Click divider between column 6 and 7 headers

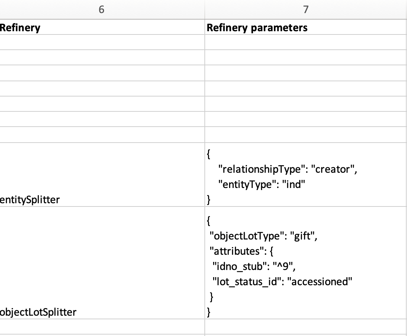(204, 10)
